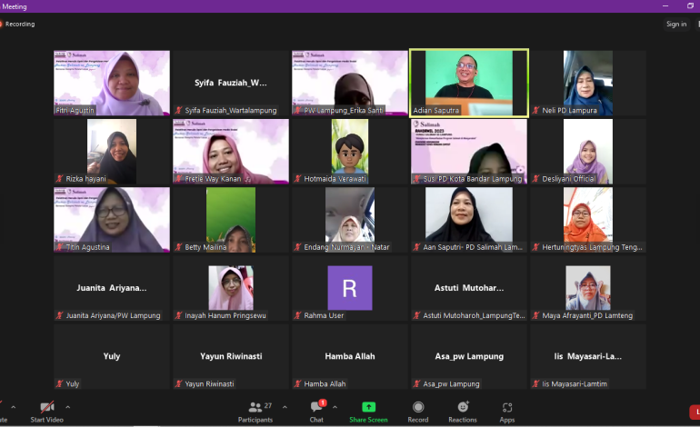Image resolution: width=700 pixels, height=427 pixels.
Task: Select Yayun Riwinasti's participant tile
Action: tap(231, 356)
